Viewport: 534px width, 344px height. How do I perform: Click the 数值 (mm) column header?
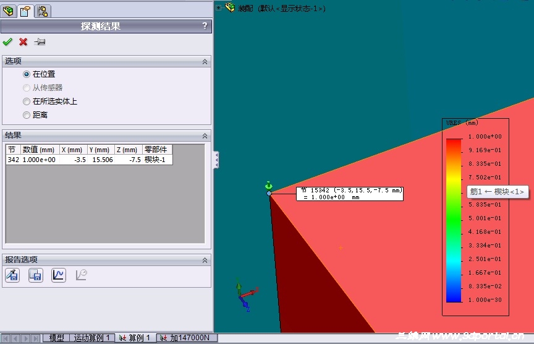coord(40,150)
